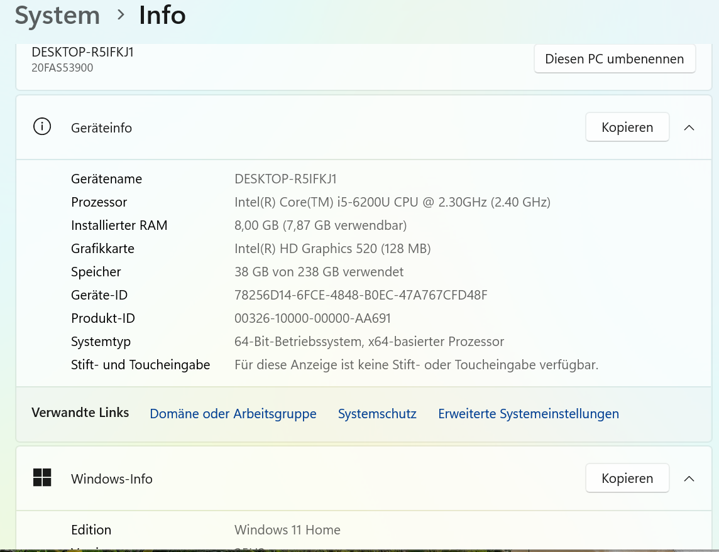This screenshot has width=719, height=552.
Task: Click the Windows logo icon beside Windows-Info
Action: coord(42,477)
